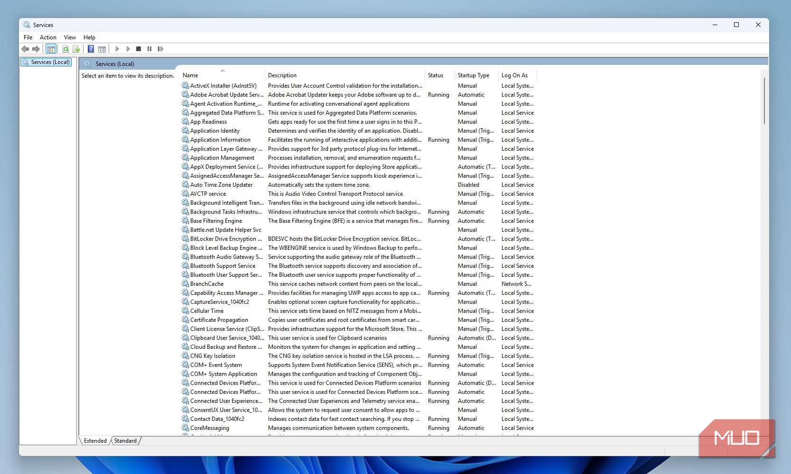The width and height of the screenshot is (791, 474).
Task: Select Services (Local) in the console tree
Action: click(46, 62)
